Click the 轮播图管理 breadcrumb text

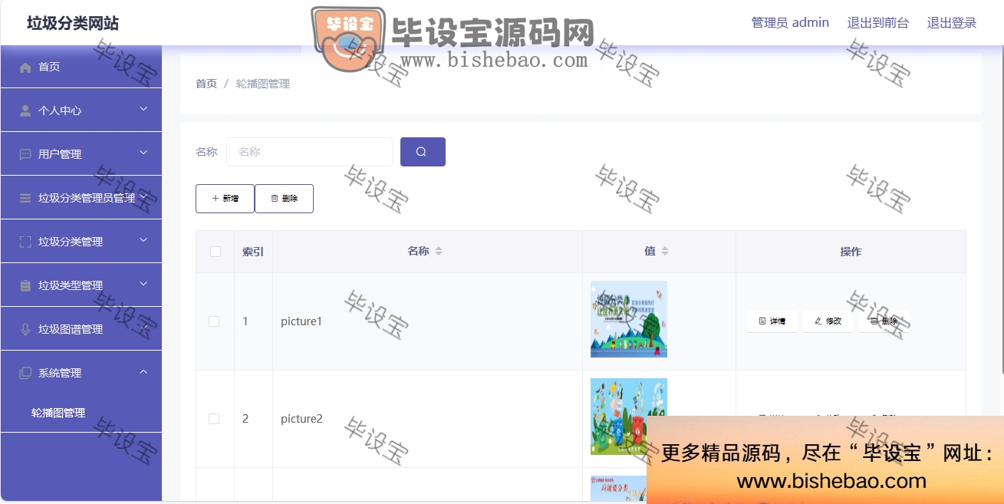[263, 84]
